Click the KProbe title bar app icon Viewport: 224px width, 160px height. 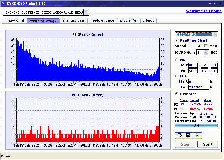3,3
